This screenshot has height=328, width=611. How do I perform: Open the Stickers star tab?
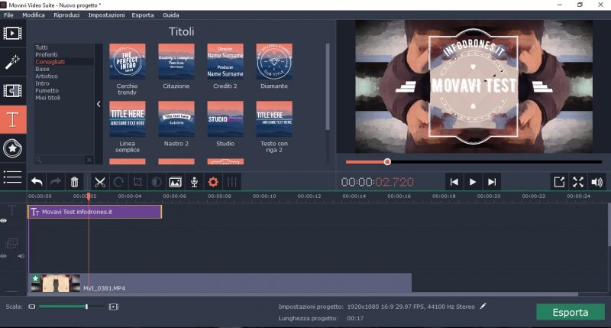coord(12,148)
